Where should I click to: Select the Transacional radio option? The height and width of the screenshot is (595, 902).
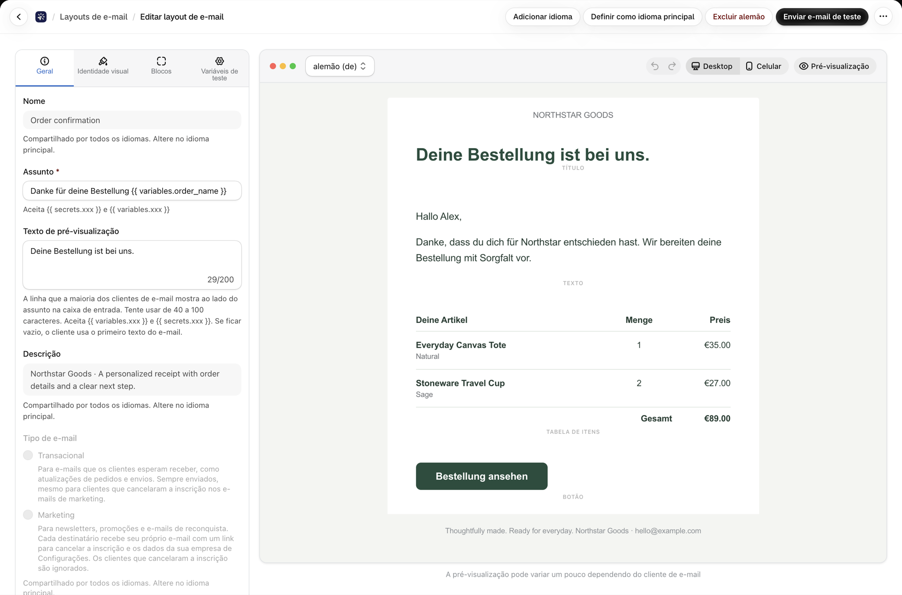point(28,455)
